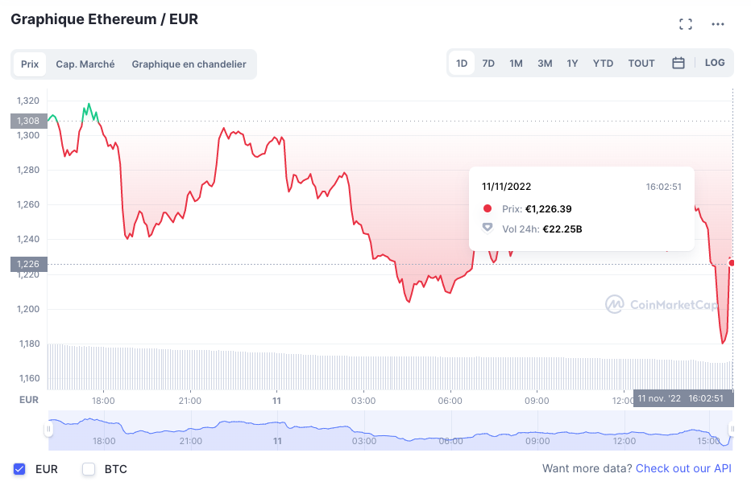Select the 7D time range
Viewport: 751px width, 490px height.
488,64
